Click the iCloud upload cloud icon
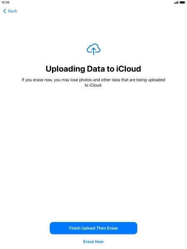The width and height of the screenshot is (187, 249). pos(93,49)
